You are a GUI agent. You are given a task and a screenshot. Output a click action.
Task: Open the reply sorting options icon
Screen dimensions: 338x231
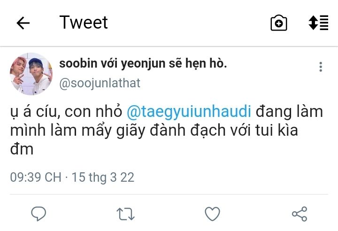pos(318,23)
